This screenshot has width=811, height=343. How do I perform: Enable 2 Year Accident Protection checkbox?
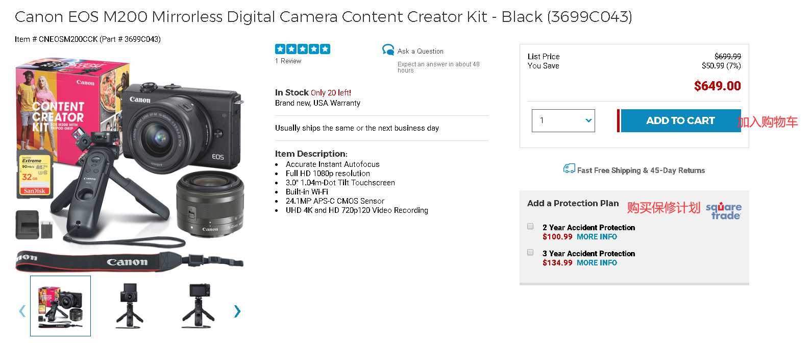(x=530, y=226)
